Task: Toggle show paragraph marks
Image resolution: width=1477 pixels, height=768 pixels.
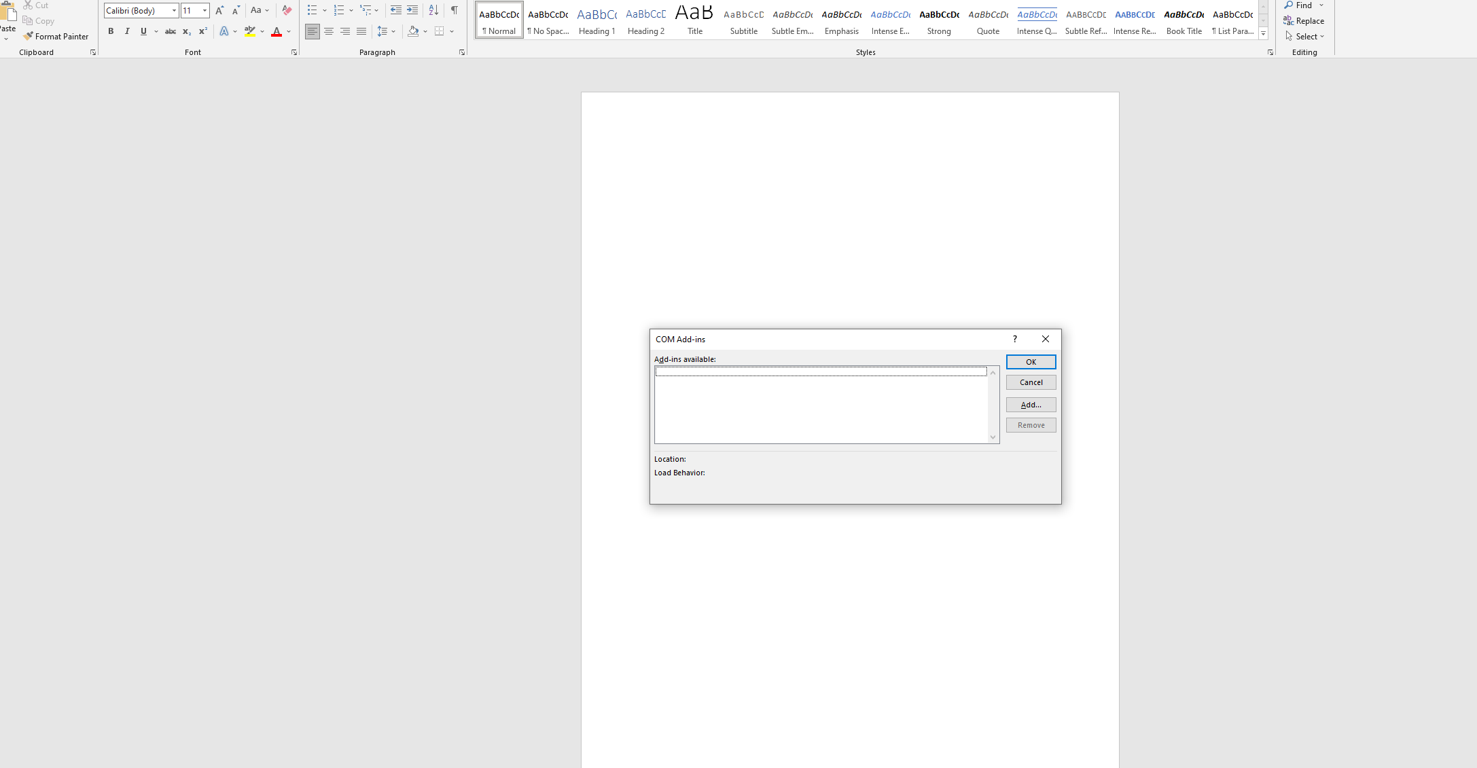Action: click(454, 10)
